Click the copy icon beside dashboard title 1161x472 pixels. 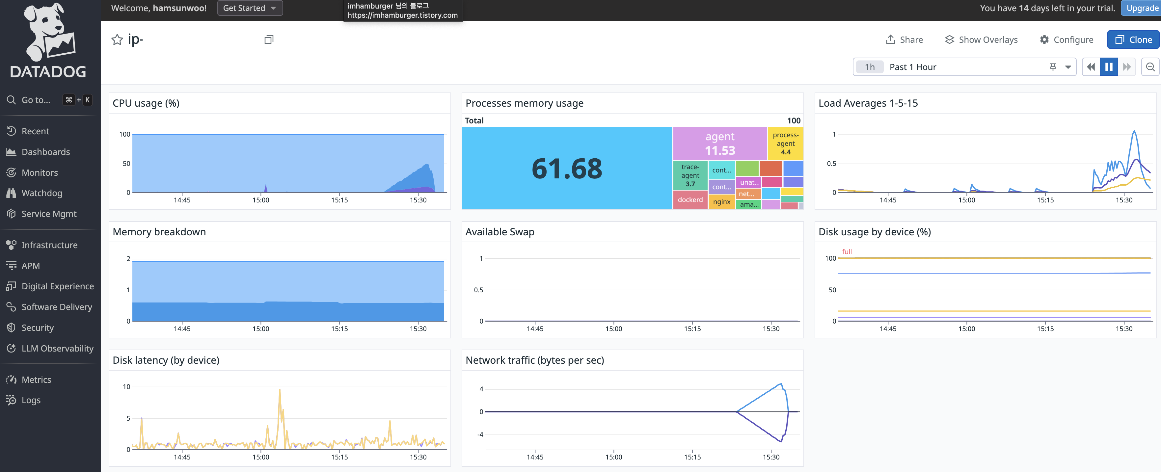(x=269, y=39)
